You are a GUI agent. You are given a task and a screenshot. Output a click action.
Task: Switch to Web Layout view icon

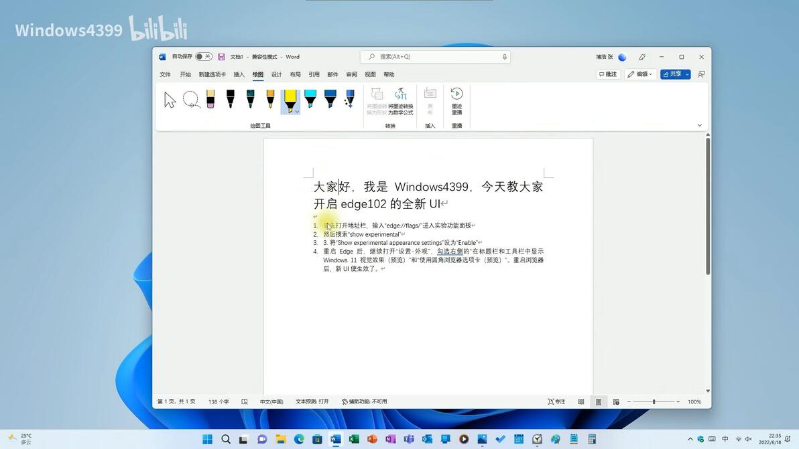[616, 401]
